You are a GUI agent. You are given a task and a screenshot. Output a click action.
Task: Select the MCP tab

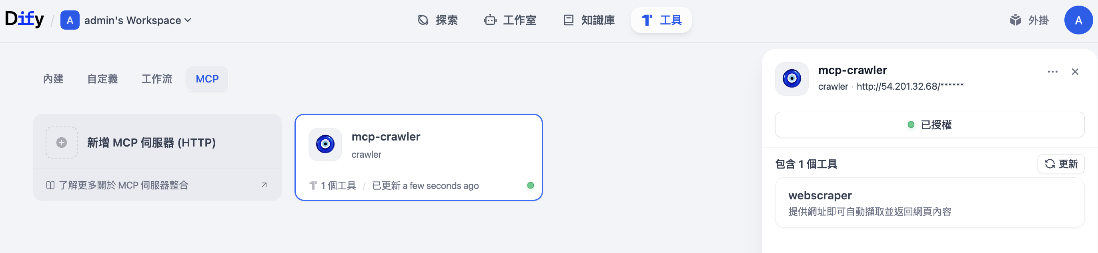pyautogui.click(x=207, y=79)
